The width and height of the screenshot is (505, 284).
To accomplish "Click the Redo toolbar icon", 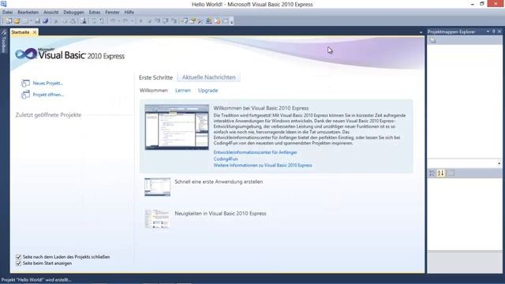I will (125, 21).
